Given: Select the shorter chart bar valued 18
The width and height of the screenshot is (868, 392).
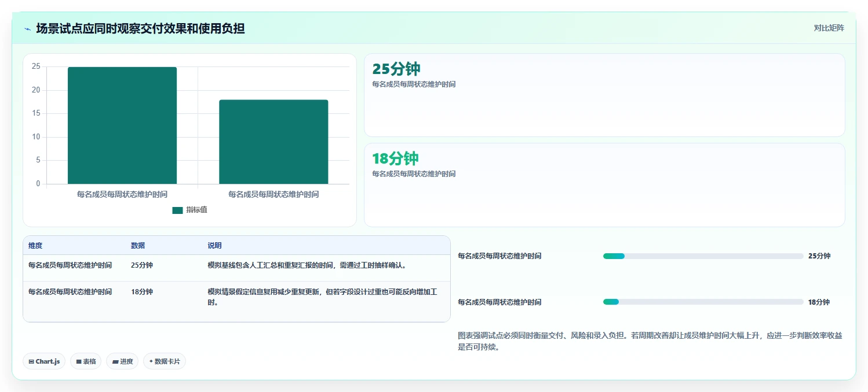Looking at the screenshot, I should [273, 142].
